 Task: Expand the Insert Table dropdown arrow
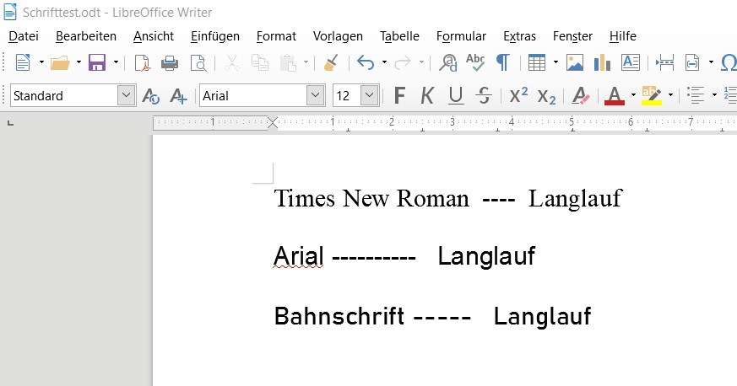pos(555,62)
